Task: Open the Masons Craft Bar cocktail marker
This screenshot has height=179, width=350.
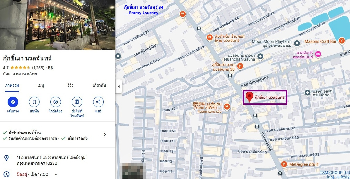Action: coord(341,41)
